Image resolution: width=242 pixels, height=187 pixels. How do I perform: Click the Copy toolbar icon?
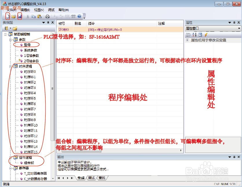click(x=33, y=16)
